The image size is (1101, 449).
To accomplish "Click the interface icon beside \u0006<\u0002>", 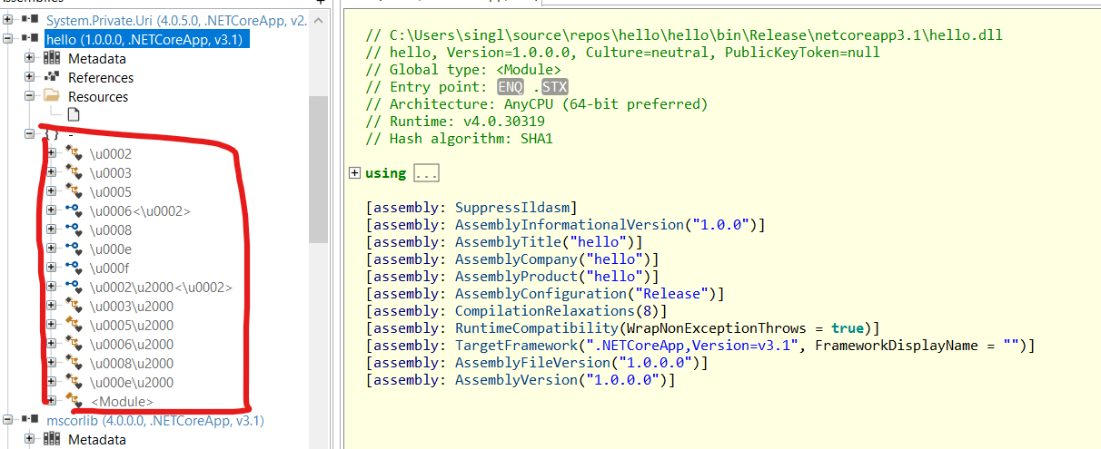I will (74, 210).
